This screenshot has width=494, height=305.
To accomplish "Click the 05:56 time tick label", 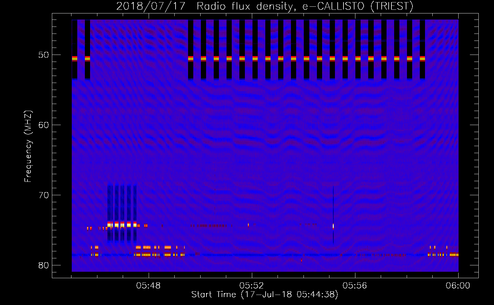I will tap(355, 286).
